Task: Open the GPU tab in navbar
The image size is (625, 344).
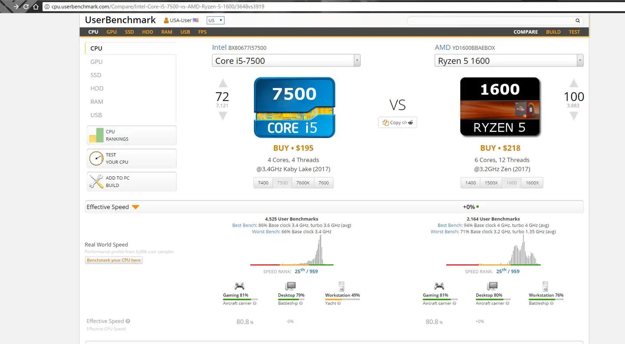Action: click(112, 32)
